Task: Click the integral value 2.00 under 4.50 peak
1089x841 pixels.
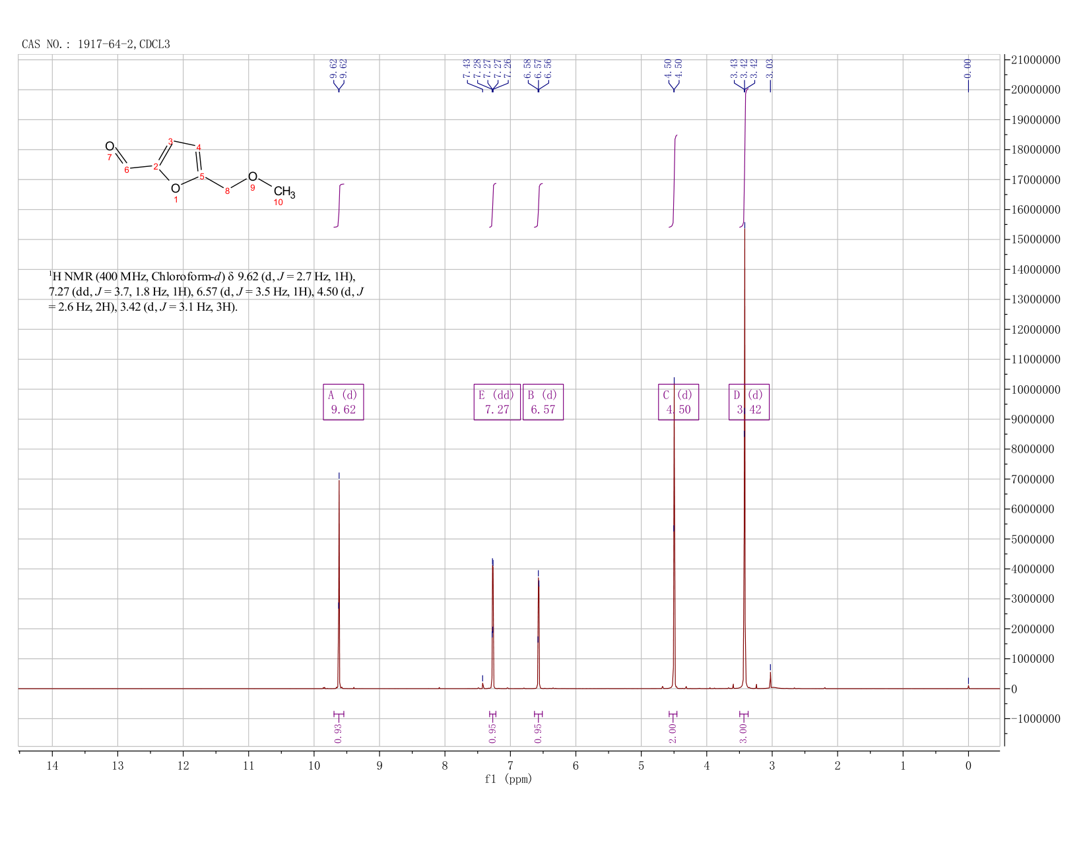Action: point(673,733)
